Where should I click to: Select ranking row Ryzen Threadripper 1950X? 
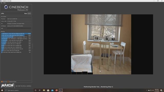click(x=16, y=37)
